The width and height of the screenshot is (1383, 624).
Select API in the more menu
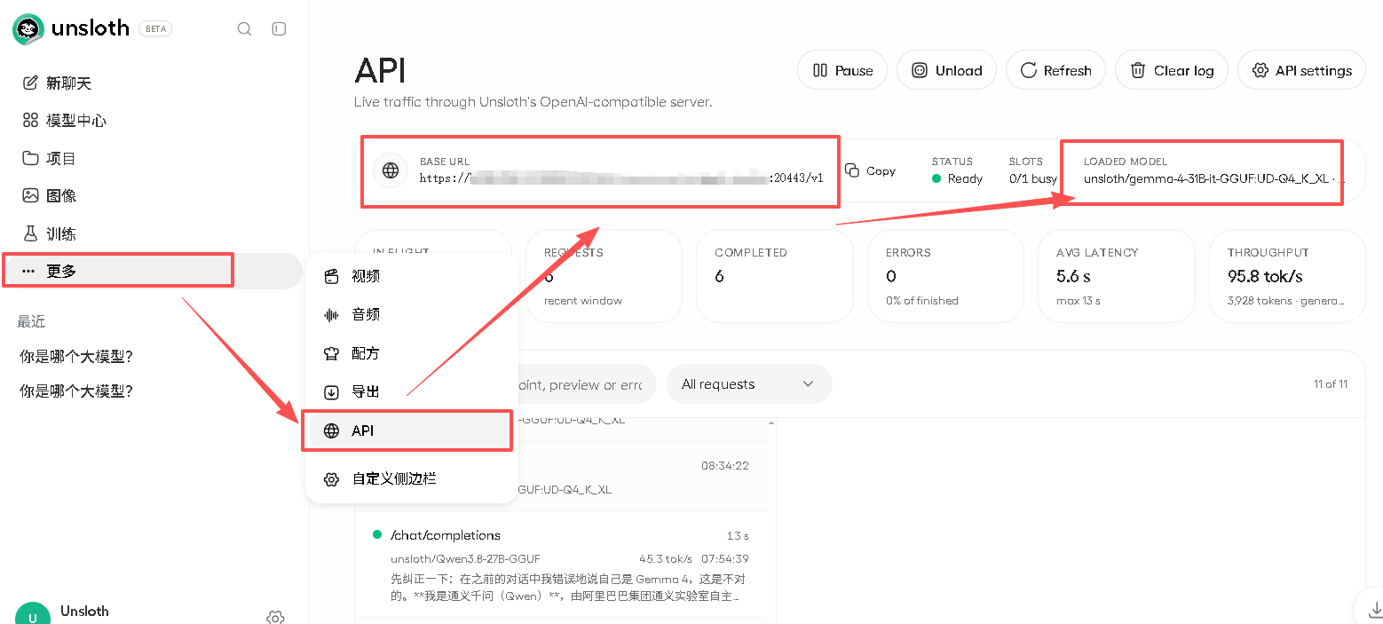click(x=411, y=430)
